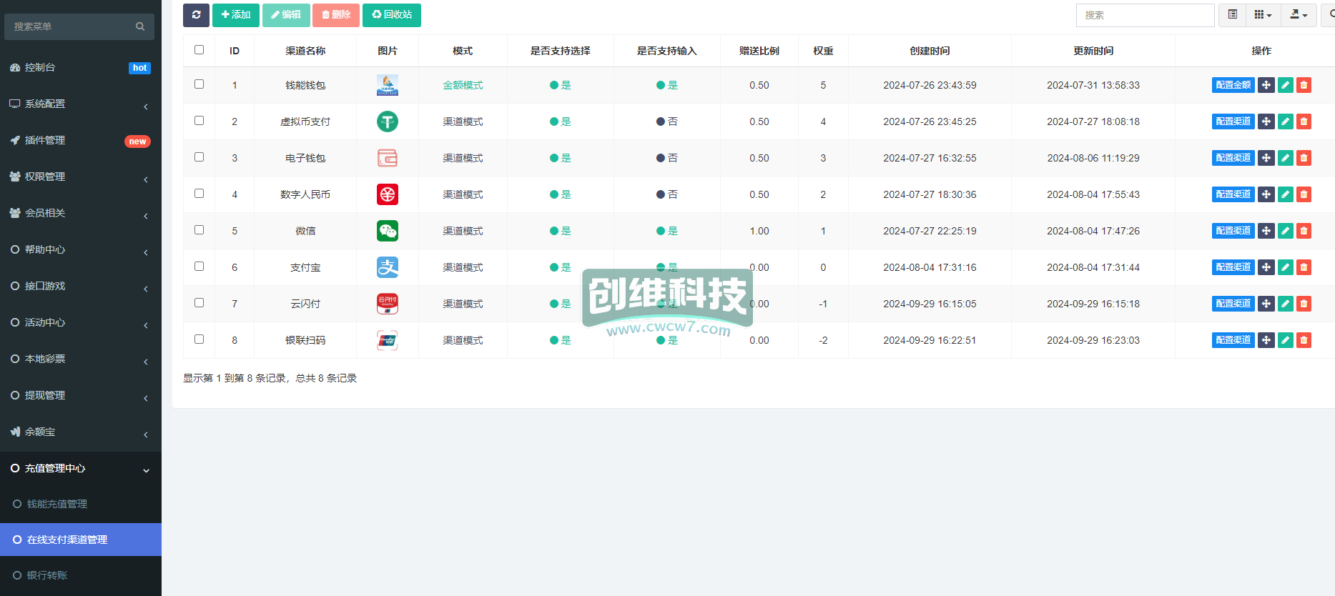The height and width of the screenshot is (596, 1335).
Task: Open 控制台 dashboard menu item
Action: [x=81, y=67]
